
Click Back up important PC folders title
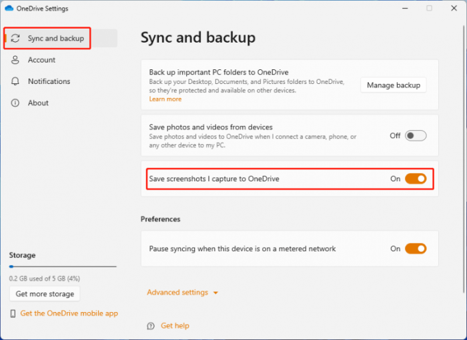click(x=219, y=72)
